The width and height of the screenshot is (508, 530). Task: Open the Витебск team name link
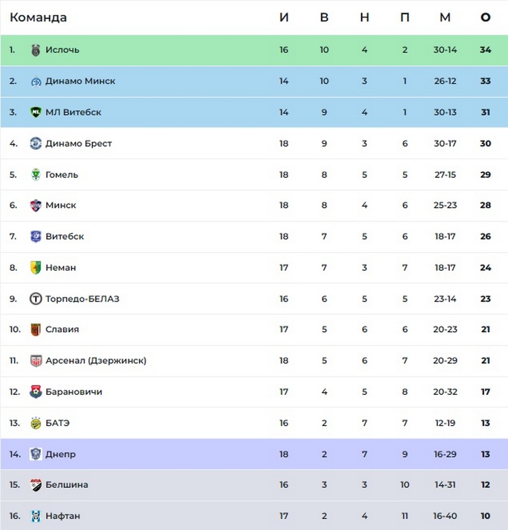coord(65,236)
